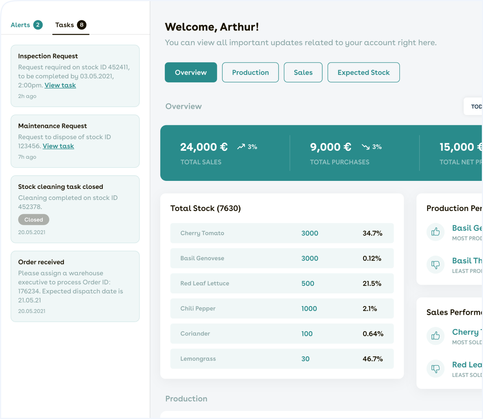Image resolution: width=483 pixels, height=419 pixels.
Task: Click the Tasks count badge
Action: 82,25
